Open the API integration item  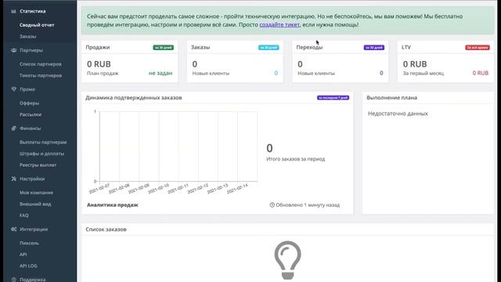pyautogui.click(x=23, y=255)
